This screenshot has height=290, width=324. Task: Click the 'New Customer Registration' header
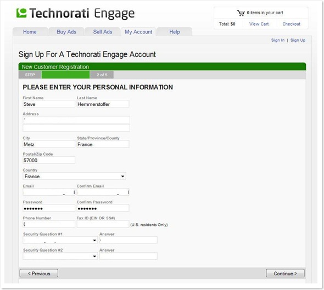pos(55,67)
